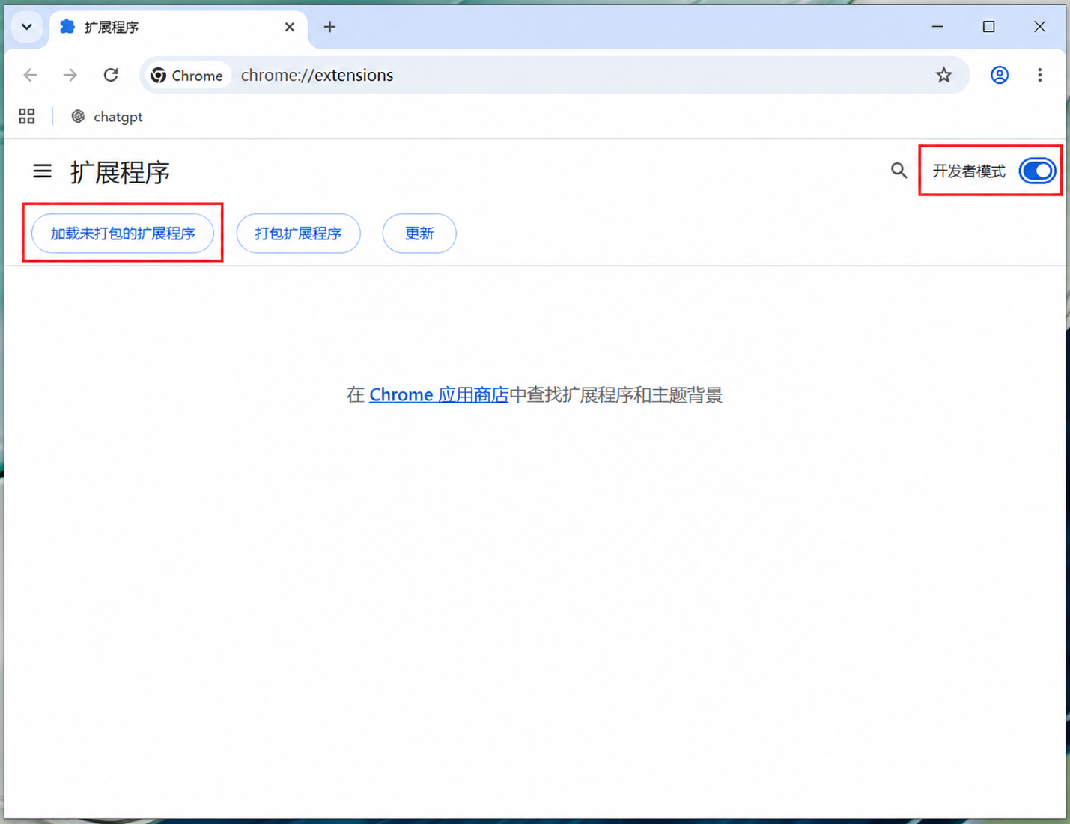Open a new tab with the plus button
Viewport: 1070px width, 824px height.
click(329, 27)
